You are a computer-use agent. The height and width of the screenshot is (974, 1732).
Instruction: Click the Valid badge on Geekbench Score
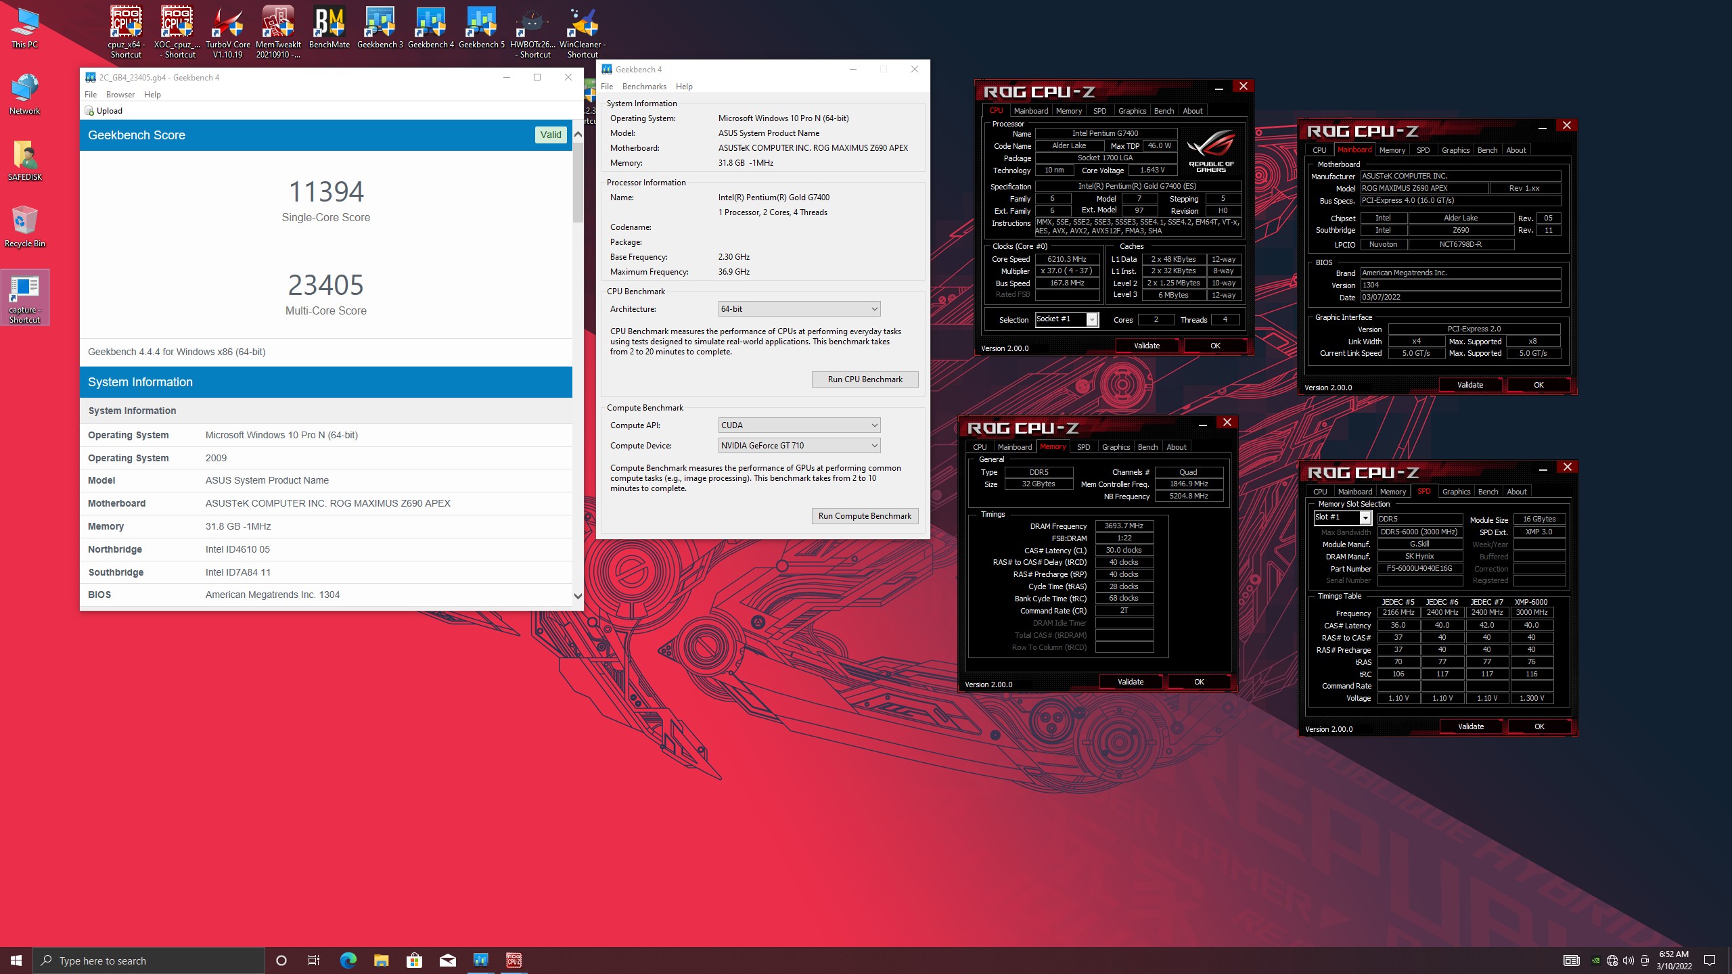coord(551,135)
